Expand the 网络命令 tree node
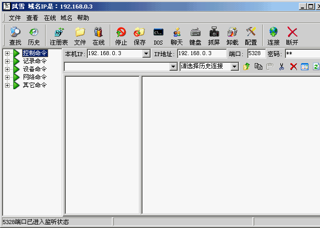 (x=8, y=77)
